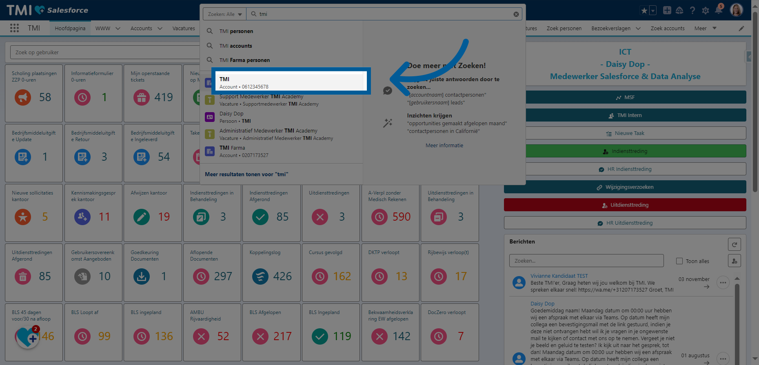This screenshot has height=365, width=759.
Task: Click the 'Nieuwe Taak' button
Action: coord(625,133)
